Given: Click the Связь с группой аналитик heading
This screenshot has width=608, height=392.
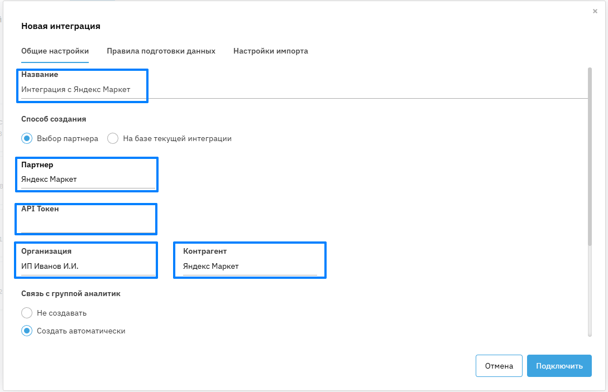Looking at the screenshot, I should click(x=71, y=293).
